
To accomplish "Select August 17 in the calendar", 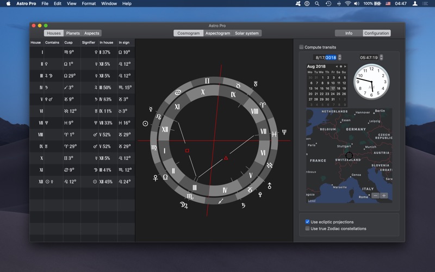I will pyautogui.click(x=333, y=88).
